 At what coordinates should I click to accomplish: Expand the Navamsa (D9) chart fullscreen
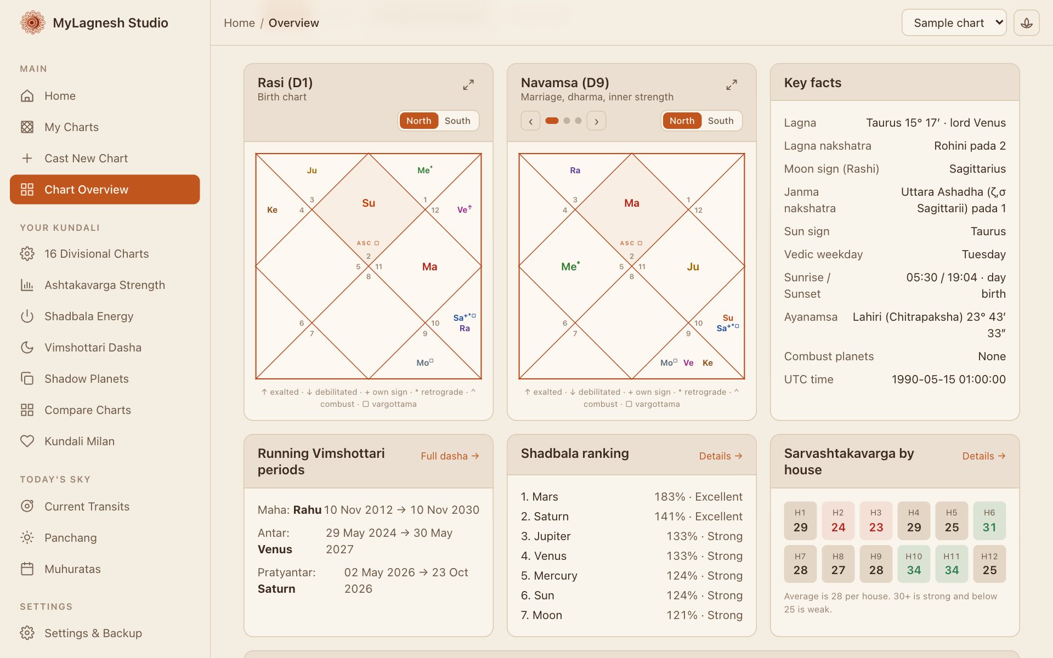732,85
